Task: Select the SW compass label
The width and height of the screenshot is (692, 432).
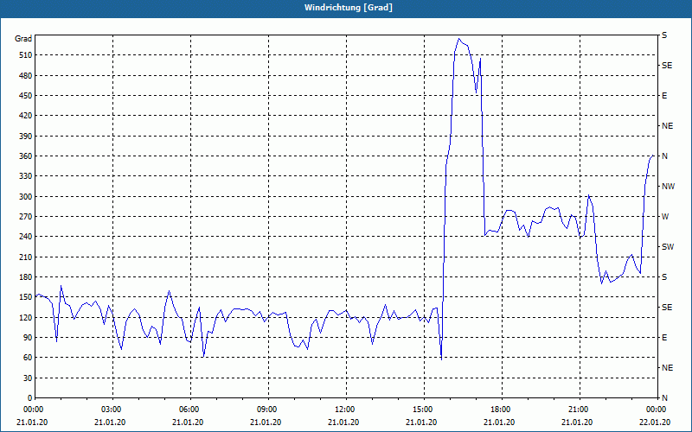Action: 668,247
